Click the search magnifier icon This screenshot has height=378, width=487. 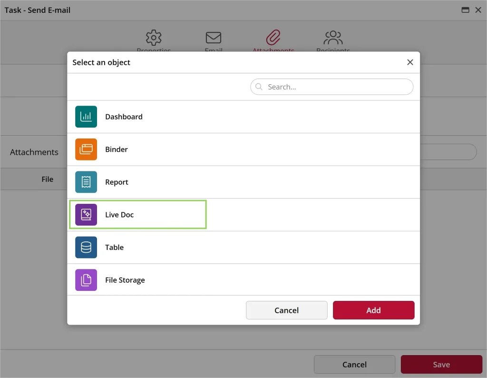point(259,87)
